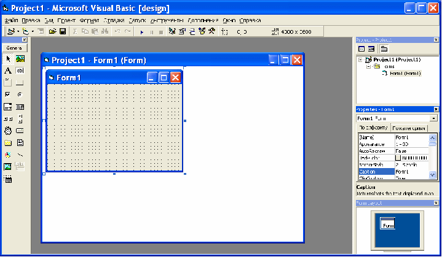The image size is (442, 257).
Task: Click the Break (pause) toolbar button
Action: [x=152, y=32]
